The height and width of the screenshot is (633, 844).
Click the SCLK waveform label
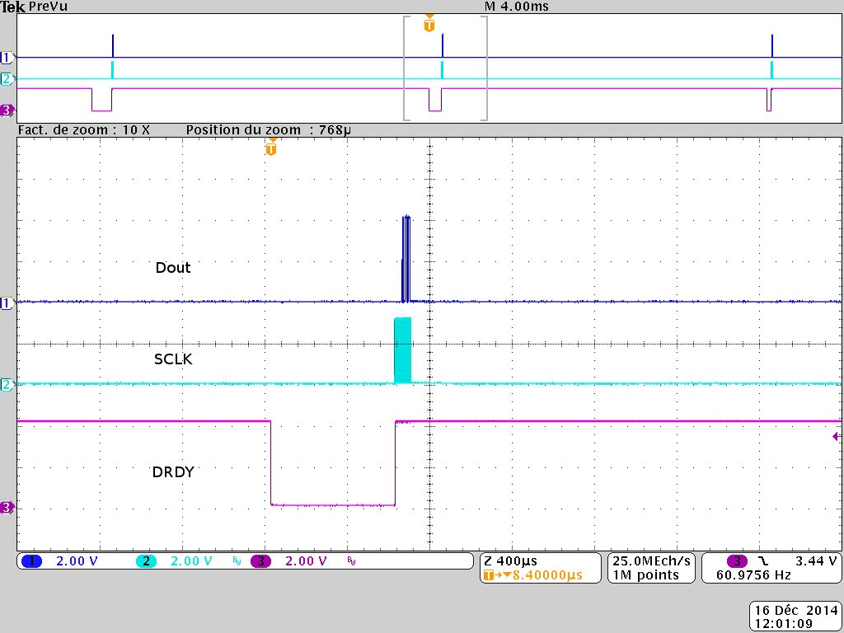pos(173,359)
